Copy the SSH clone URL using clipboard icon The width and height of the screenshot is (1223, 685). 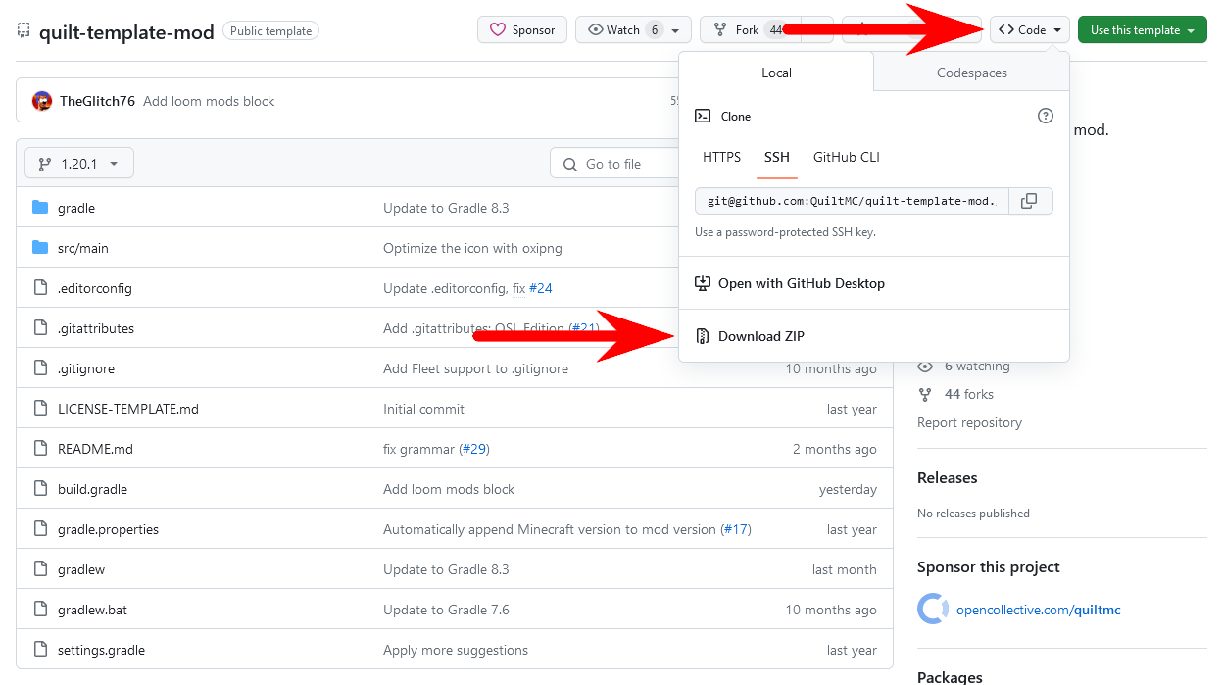[1029, 200]
